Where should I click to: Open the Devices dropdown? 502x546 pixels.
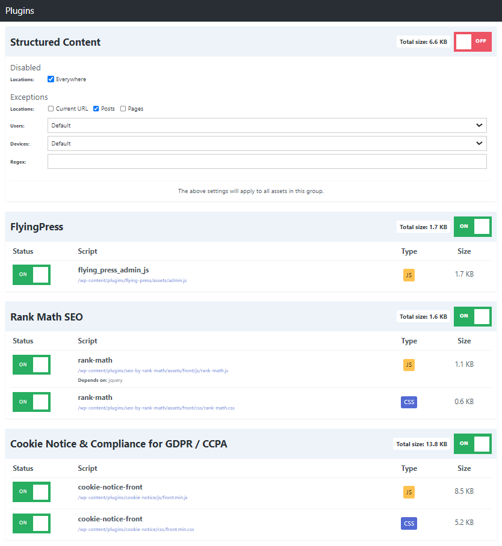click(267, 144)
